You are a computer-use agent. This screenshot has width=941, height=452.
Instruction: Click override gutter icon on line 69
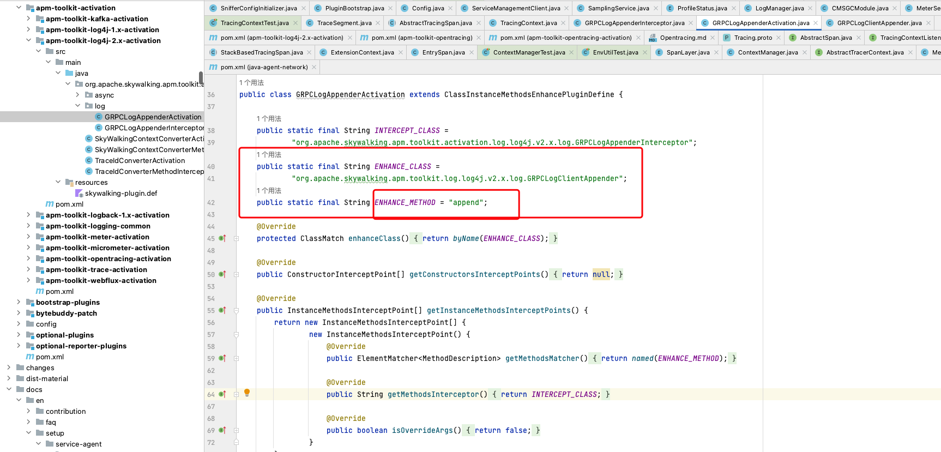[x=222, y=430]
